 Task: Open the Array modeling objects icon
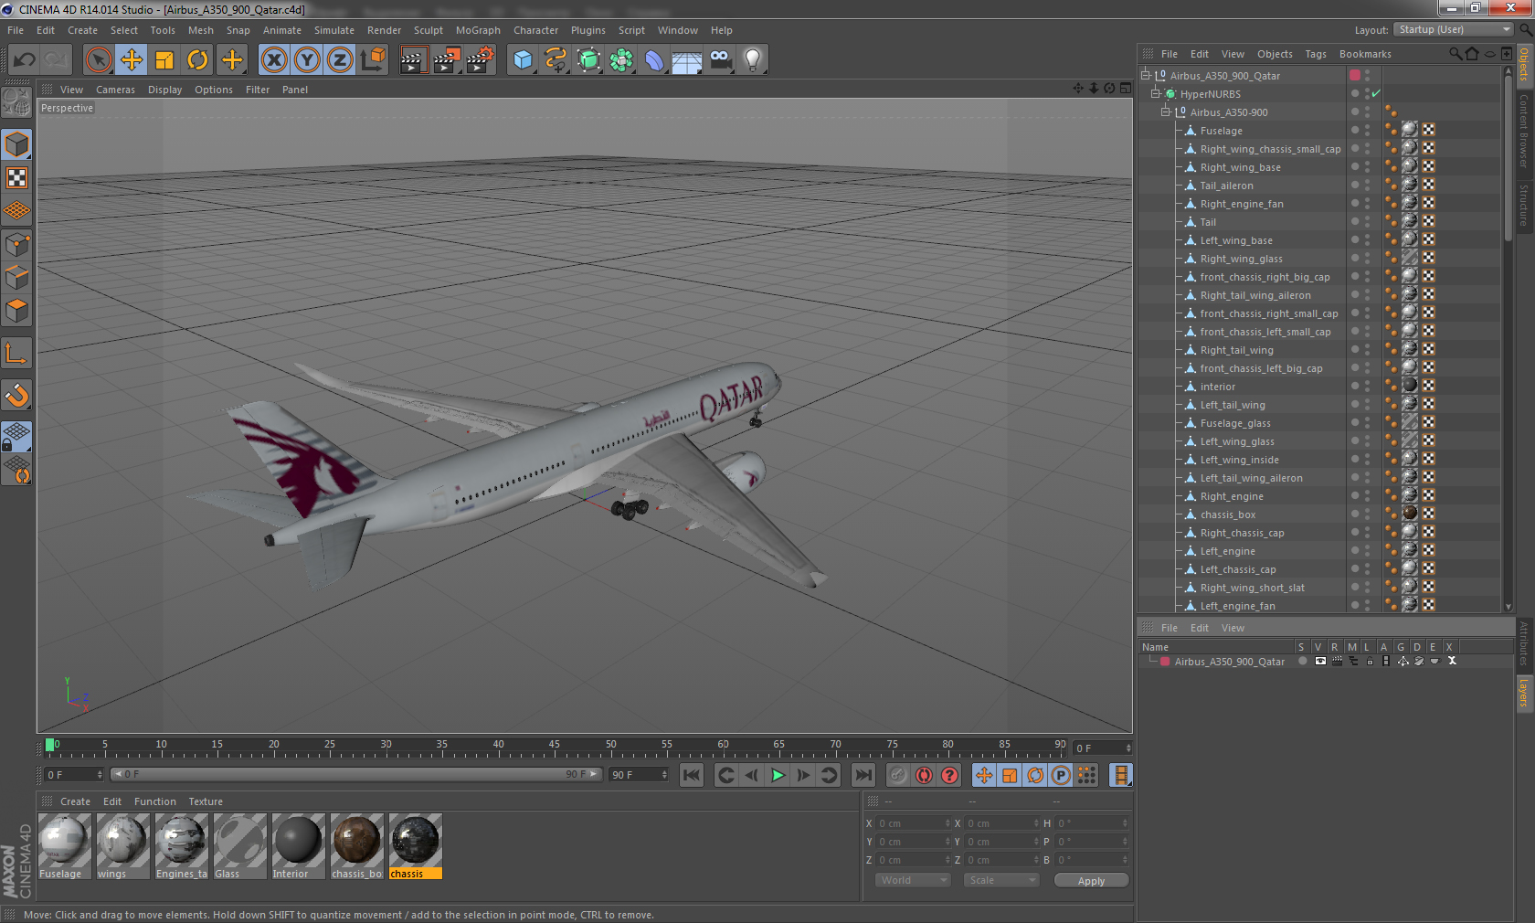coord(621,60)
